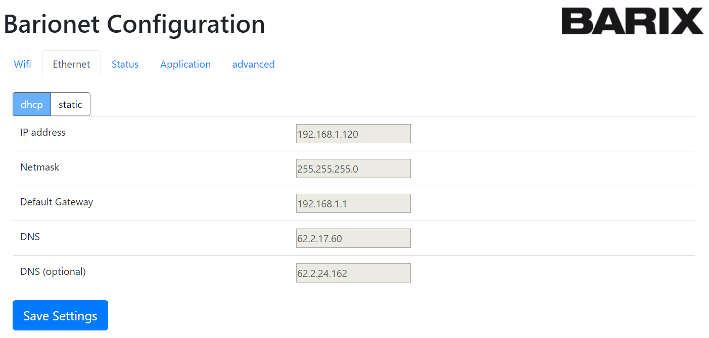Switch to the Wifi tab

pyautogui.click(x=22, y=64)
